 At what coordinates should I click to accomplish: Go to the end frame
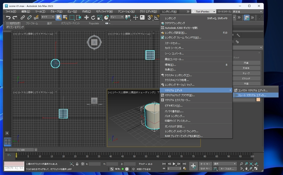point(184,164)
